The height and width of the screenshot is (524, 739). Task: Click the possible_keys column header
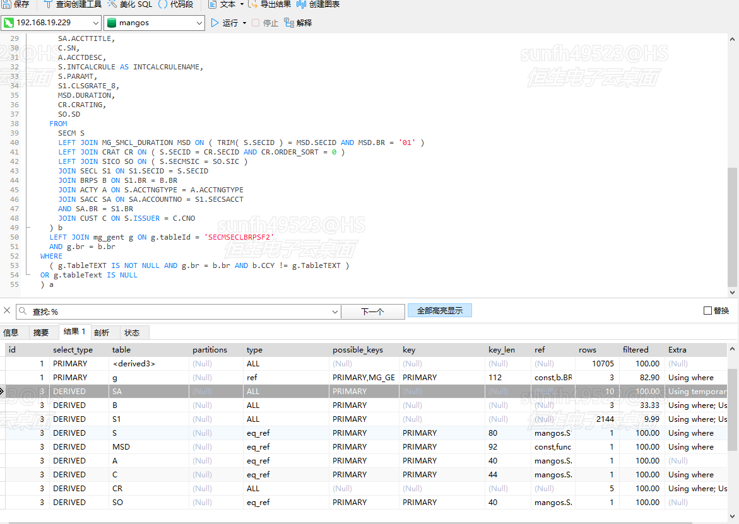(x=358, y=350)
